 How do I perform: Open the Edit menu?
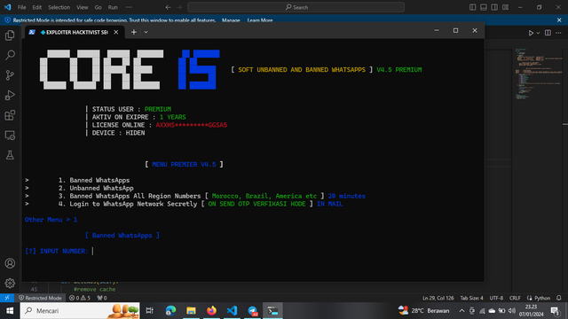[37, 7]
